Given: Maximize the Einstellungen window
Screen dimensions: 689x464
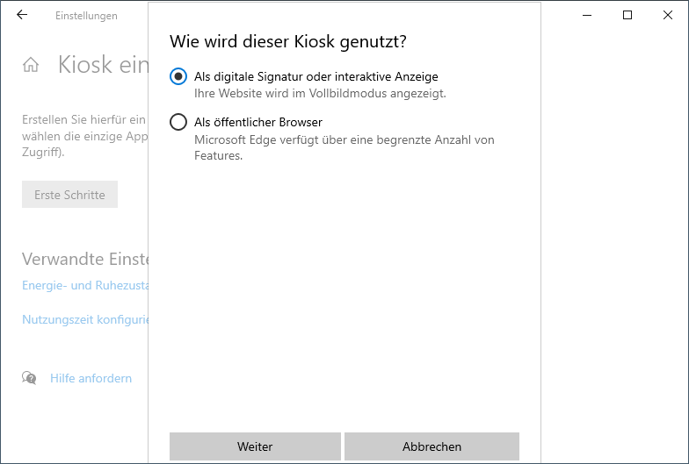Looking at the screenshot, I should [x=627, y=15].
